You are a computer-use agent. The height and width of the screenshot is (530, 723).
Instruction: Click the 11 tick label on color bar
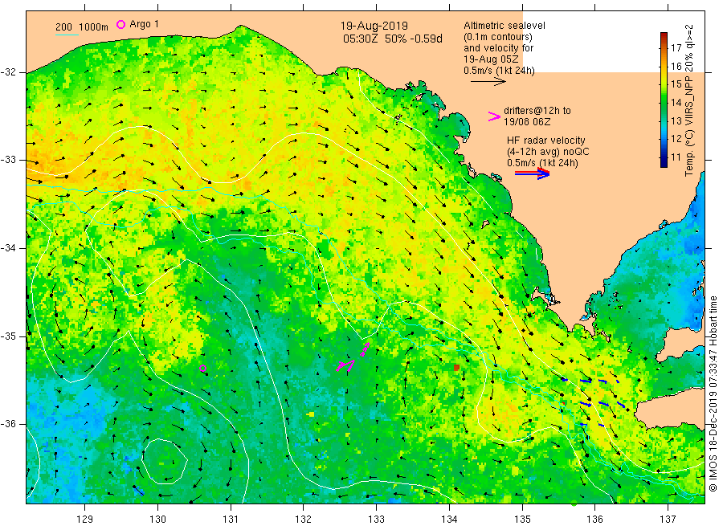[676, 157]
